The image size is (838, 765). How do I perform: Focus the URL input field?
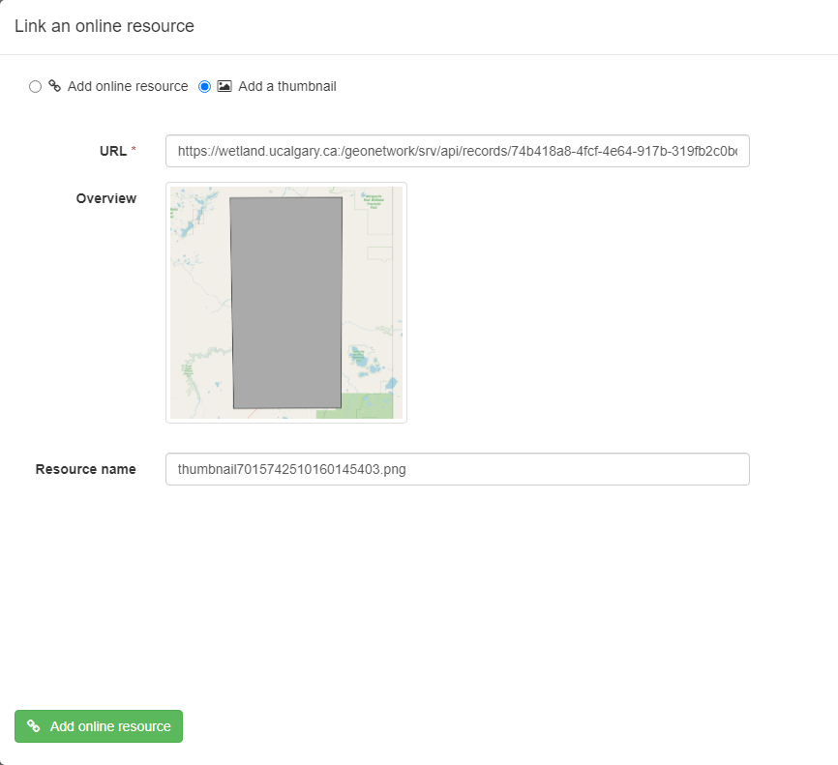click(x=458, y=151)
